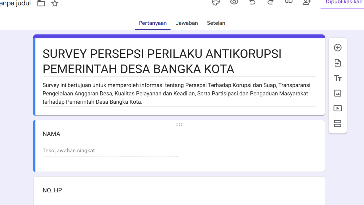Open the Jawaban tab
This screenshot has width=364, height=205.
[x=187, y=23]
